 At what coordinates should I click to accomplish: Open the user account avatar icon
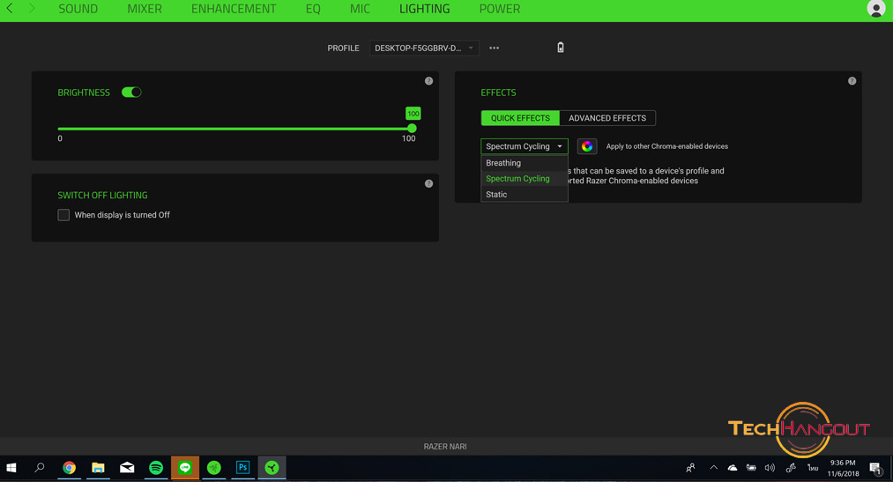(876, 9)
